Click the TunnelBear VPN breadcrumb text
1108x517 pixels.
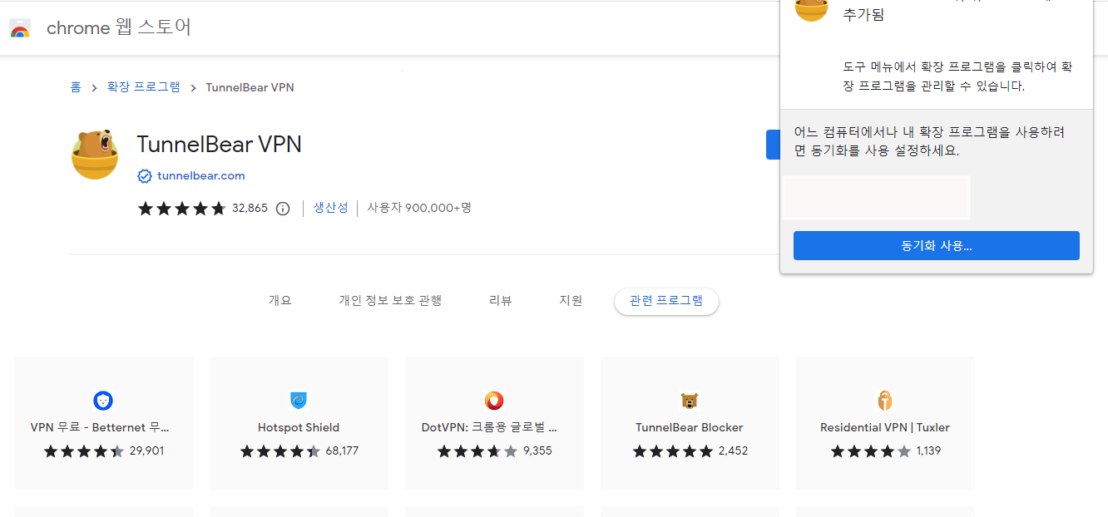[250, 87]
